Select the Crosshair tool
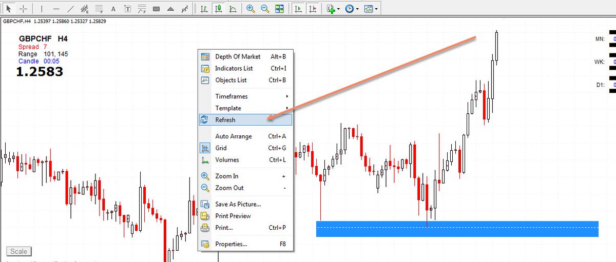Screen dimensions: 616x262 (x=23, y=9)
